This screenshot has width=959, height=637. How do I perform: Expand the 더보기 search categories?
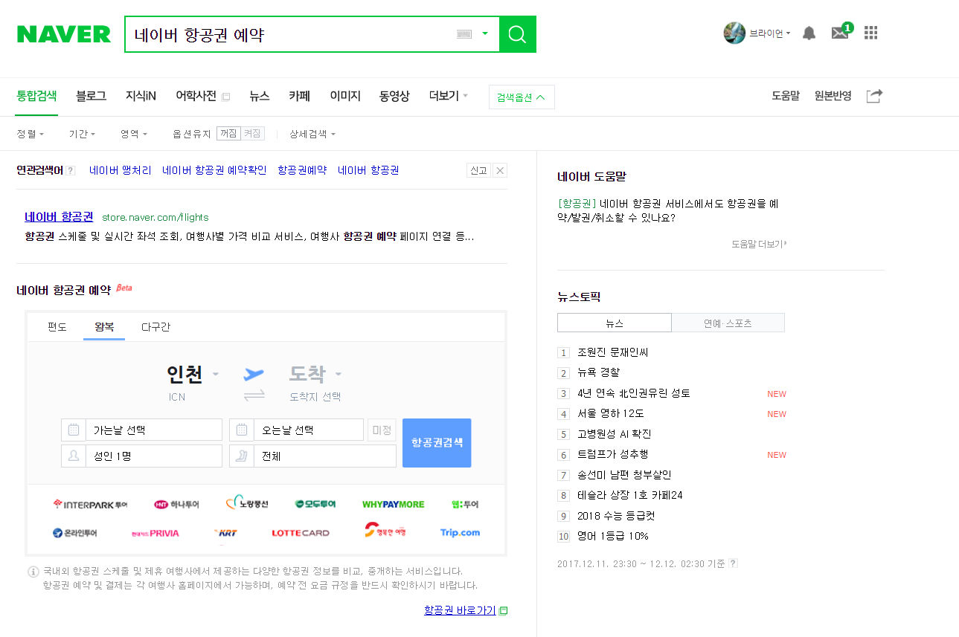[449, 96]
